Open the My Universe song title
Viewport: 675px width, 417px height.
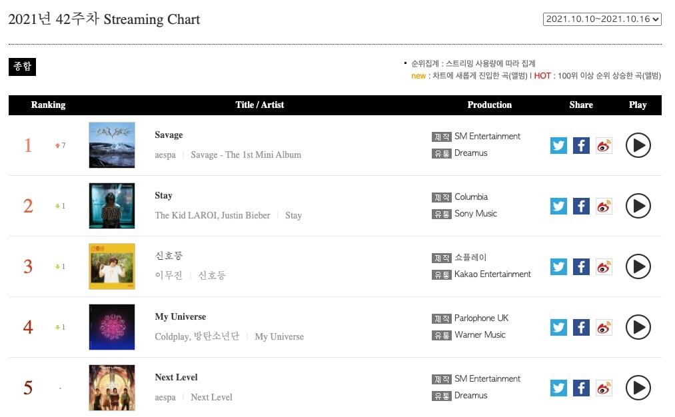click(180, 317)
